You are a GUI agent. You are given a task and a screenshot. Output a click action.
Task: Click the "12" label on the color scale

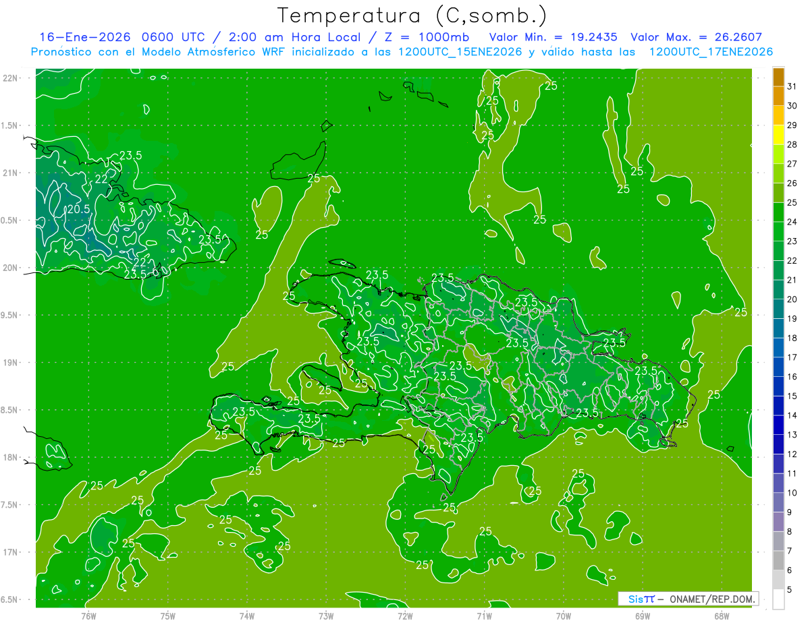coord(792,454)
